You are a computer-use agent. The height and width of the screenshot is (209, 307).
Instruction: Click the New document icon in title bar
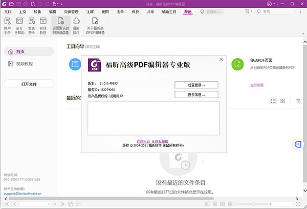pos(33,4)
